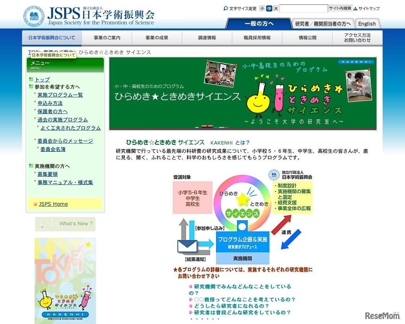Set text size to large (大)
Viewport: 405px width, 324px height.
[276, 9]
